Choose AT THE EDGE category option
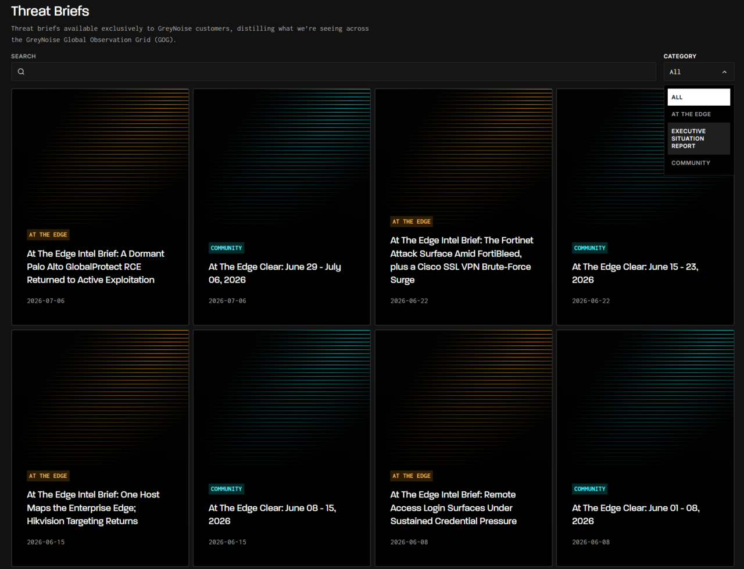 coord(699,114)
